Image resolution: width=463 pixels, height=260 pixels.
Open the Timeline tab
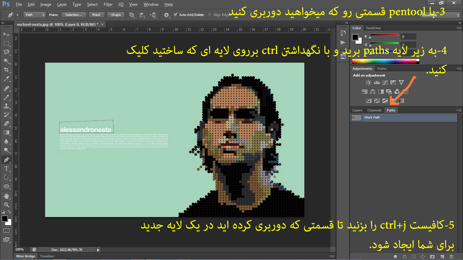tap(47, 256)
